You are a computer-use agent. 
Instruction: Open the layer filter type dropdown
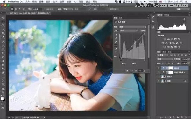pyautogui.click(x=163, y=55)
